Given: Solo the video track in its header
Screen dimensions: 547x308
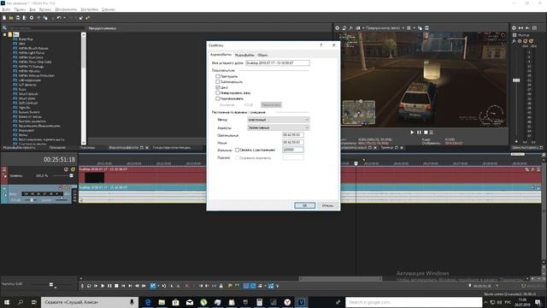Looking at the screenshot, I should pyautogui.click(x=73, y=169).
